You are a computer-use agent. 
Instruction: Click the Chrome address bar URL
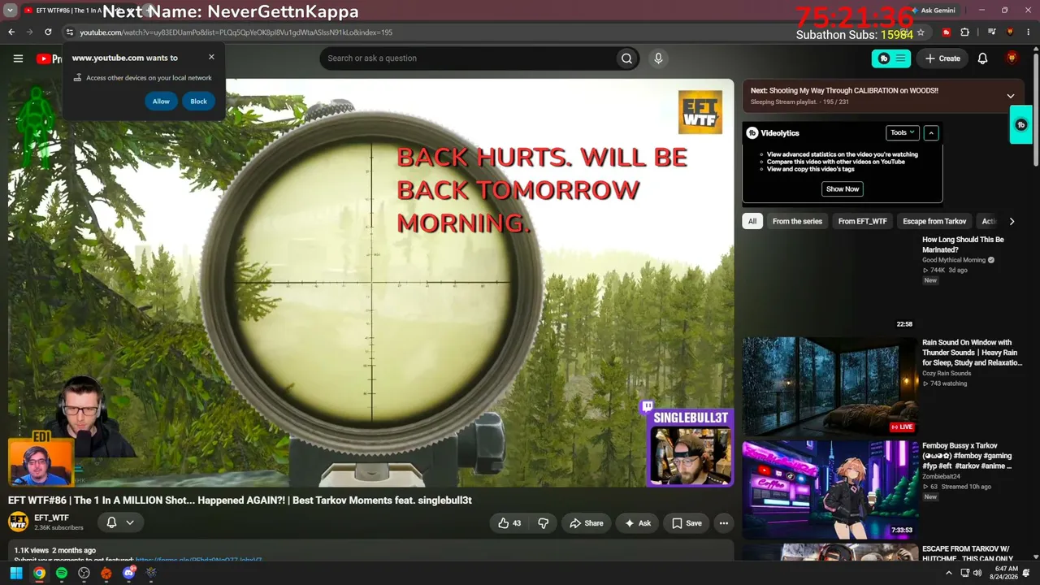click(236, 32)
